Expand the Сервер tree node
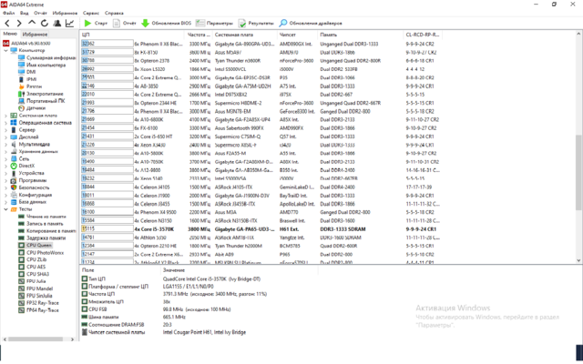 6,130
